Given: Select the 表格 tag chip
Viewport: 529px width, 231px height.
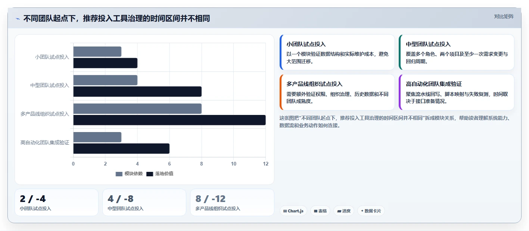Looking at the screenshot, I should click(x=320, y=211).
